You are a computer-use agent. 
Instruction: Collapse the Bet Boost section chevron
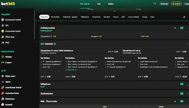point(187,44)
